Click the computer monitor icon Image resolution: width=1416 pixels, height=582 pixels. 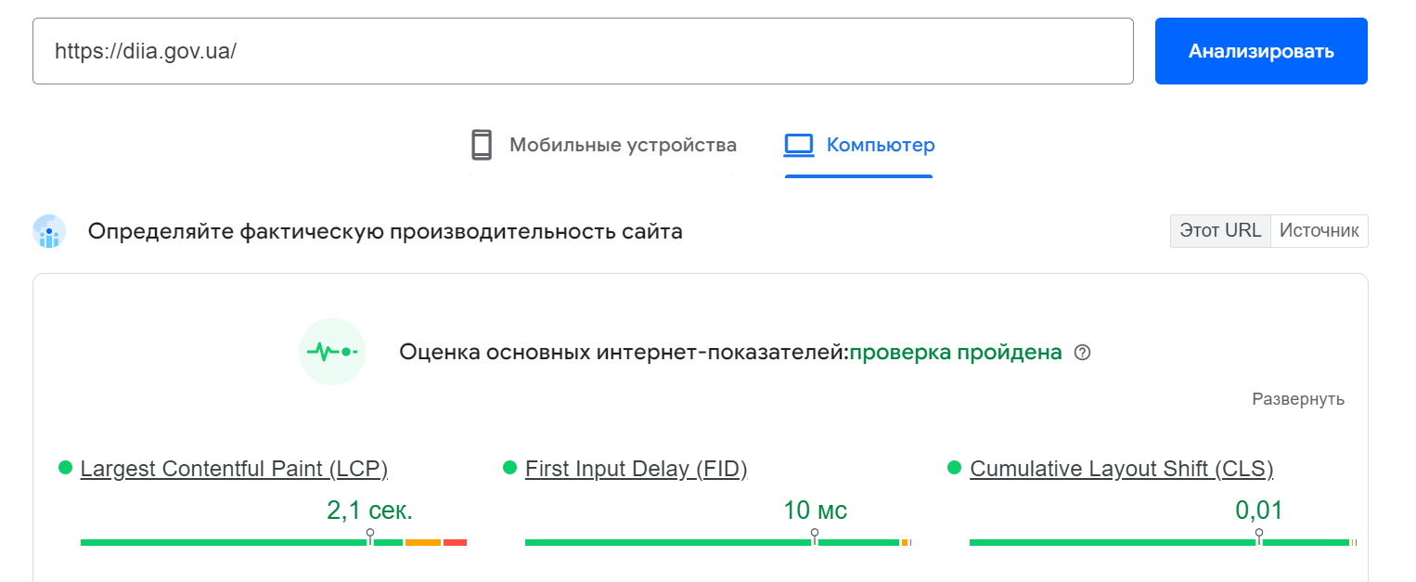pos(800,145)
